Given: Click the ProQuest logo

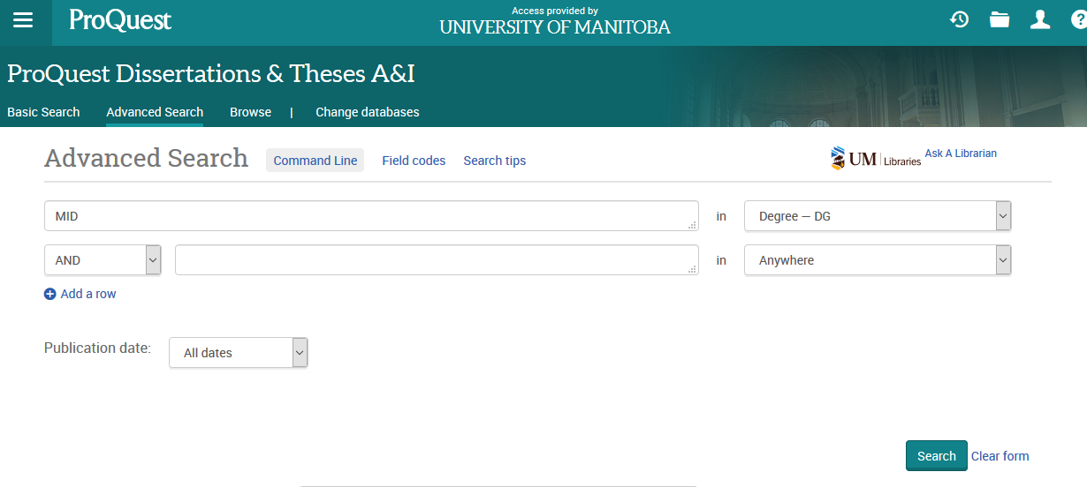Looking at the screenshot, I should tap(120, 20).
